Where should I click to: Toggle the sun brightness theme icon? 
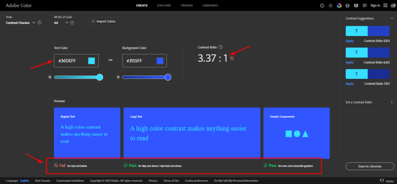(x=330, y=5)
